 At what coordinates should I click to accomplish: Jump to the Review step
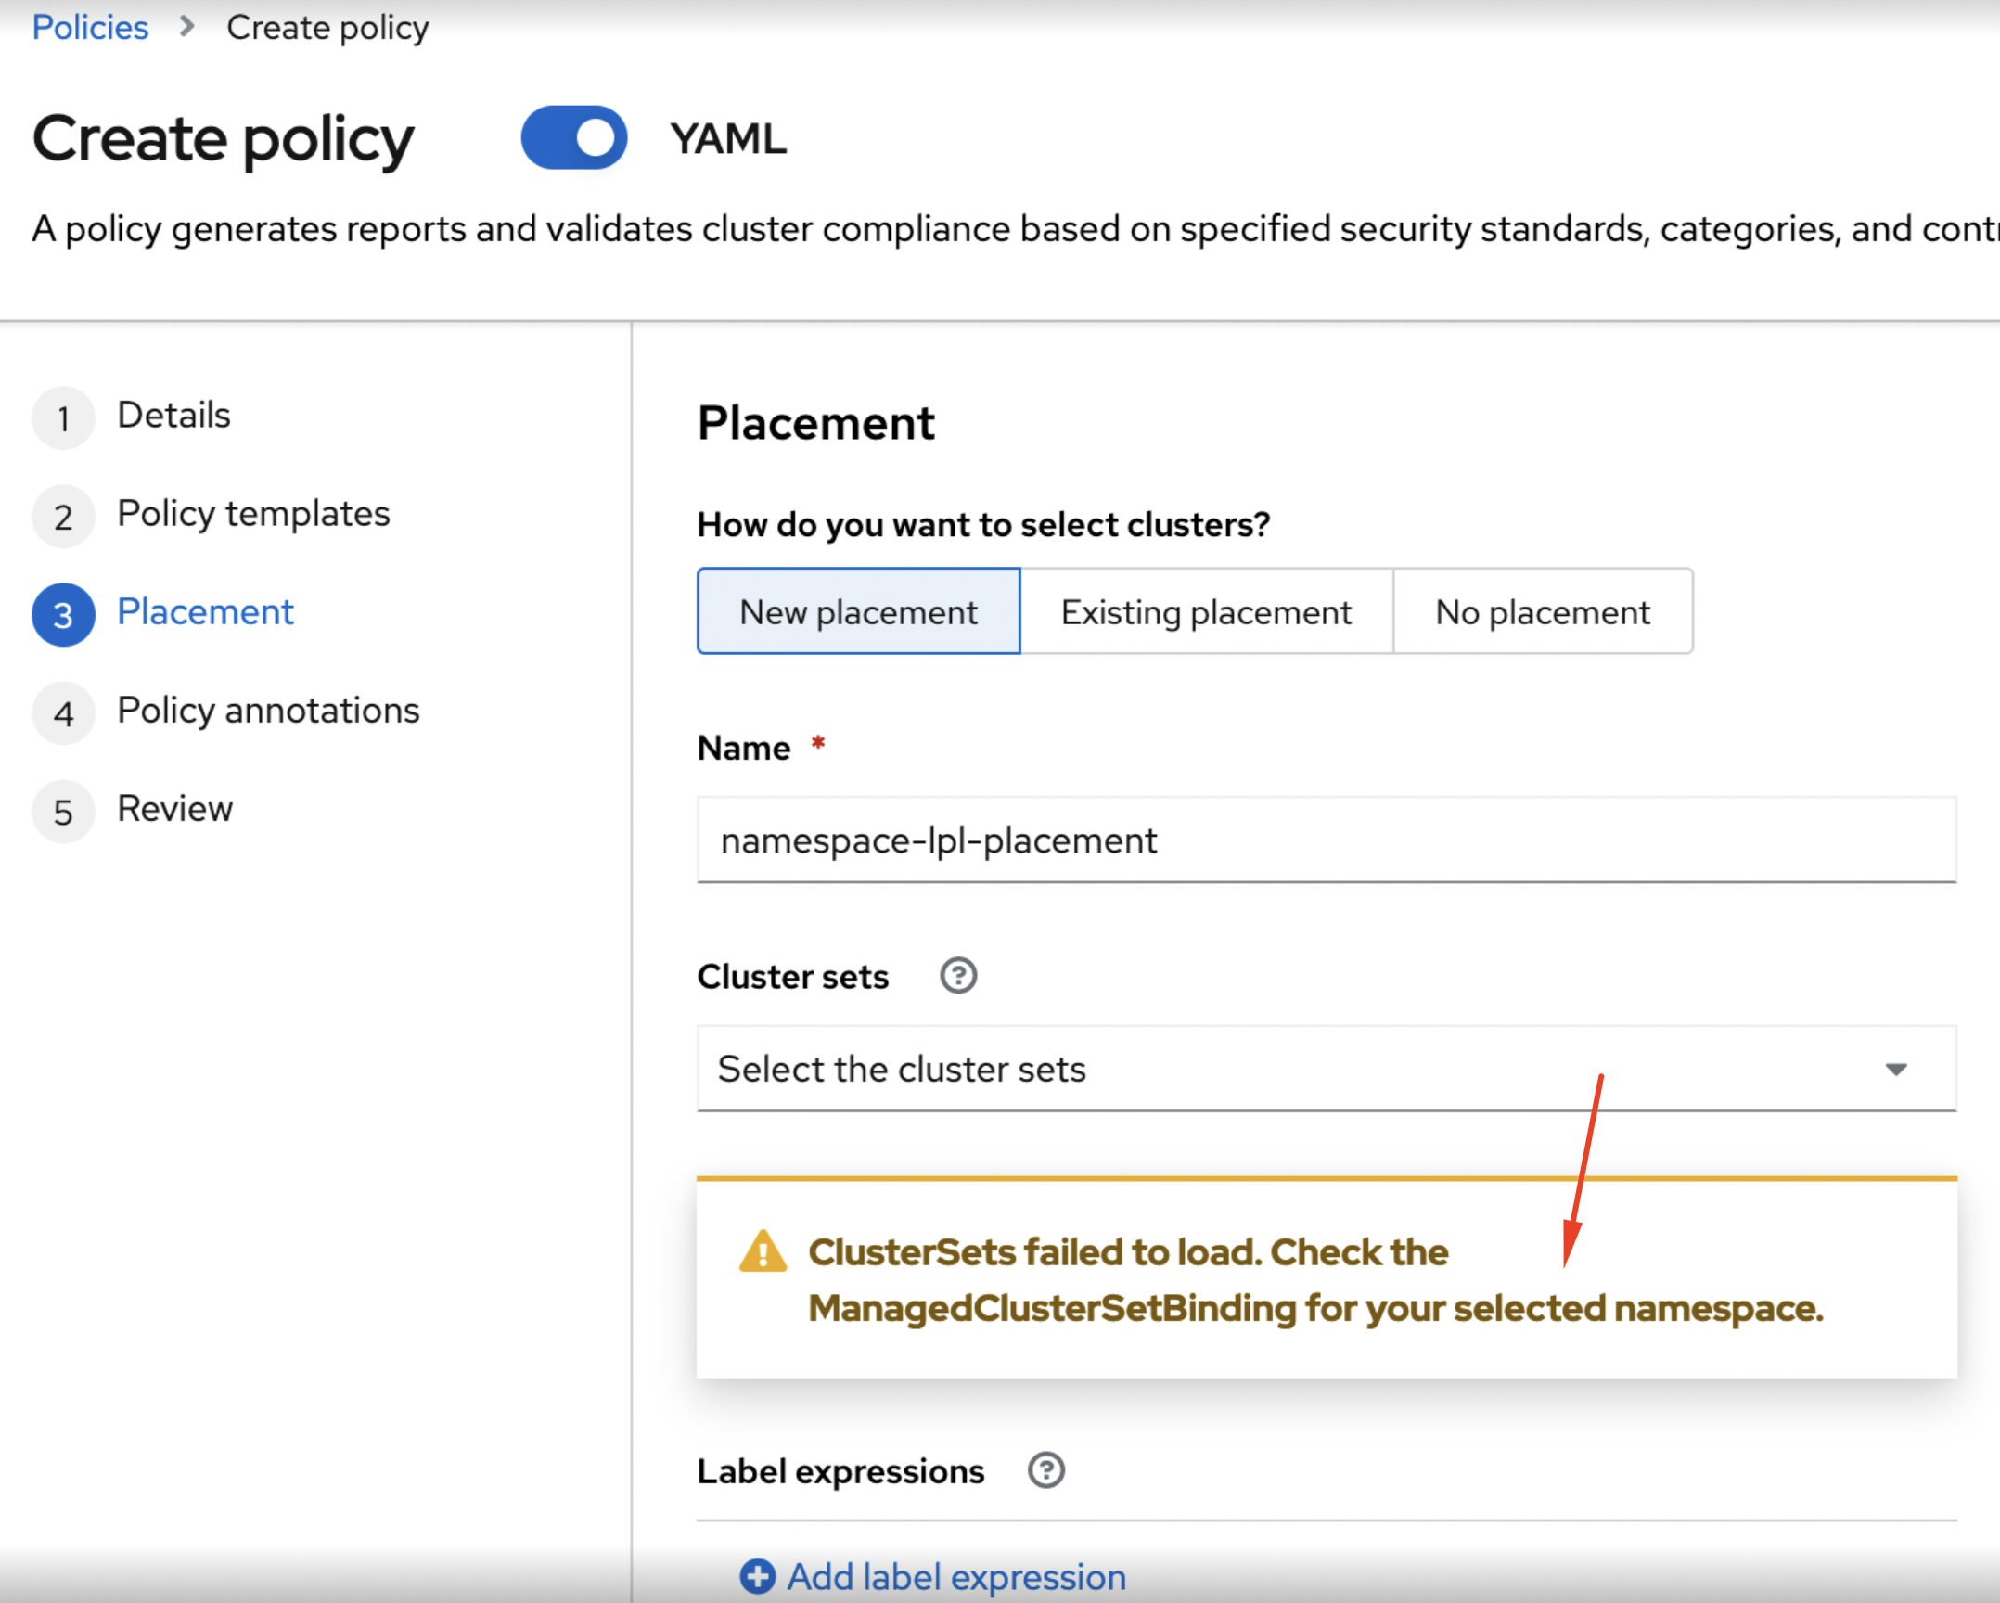(174, 808)
